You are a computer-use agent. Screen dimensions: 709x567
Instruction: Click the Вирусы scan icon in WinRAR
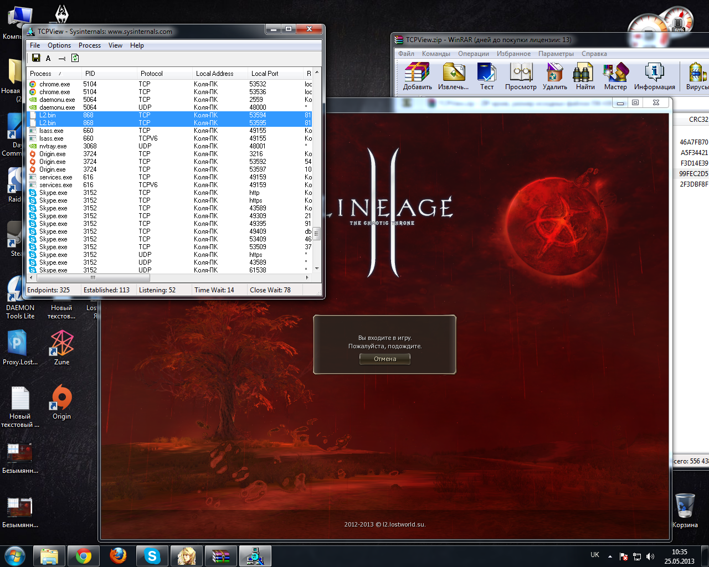(x=697, y=76)
